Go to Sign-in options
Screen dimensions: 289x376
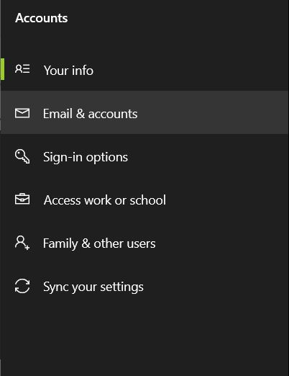point(144,156)
